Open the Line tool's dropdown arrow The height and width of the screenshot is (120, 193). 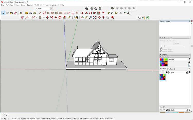30,17
